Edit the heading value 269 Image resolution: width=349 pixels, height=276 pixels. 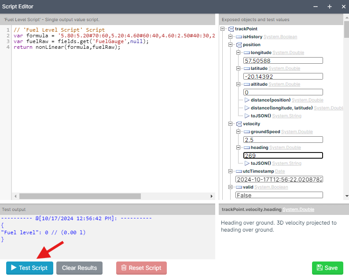point(283,155)
